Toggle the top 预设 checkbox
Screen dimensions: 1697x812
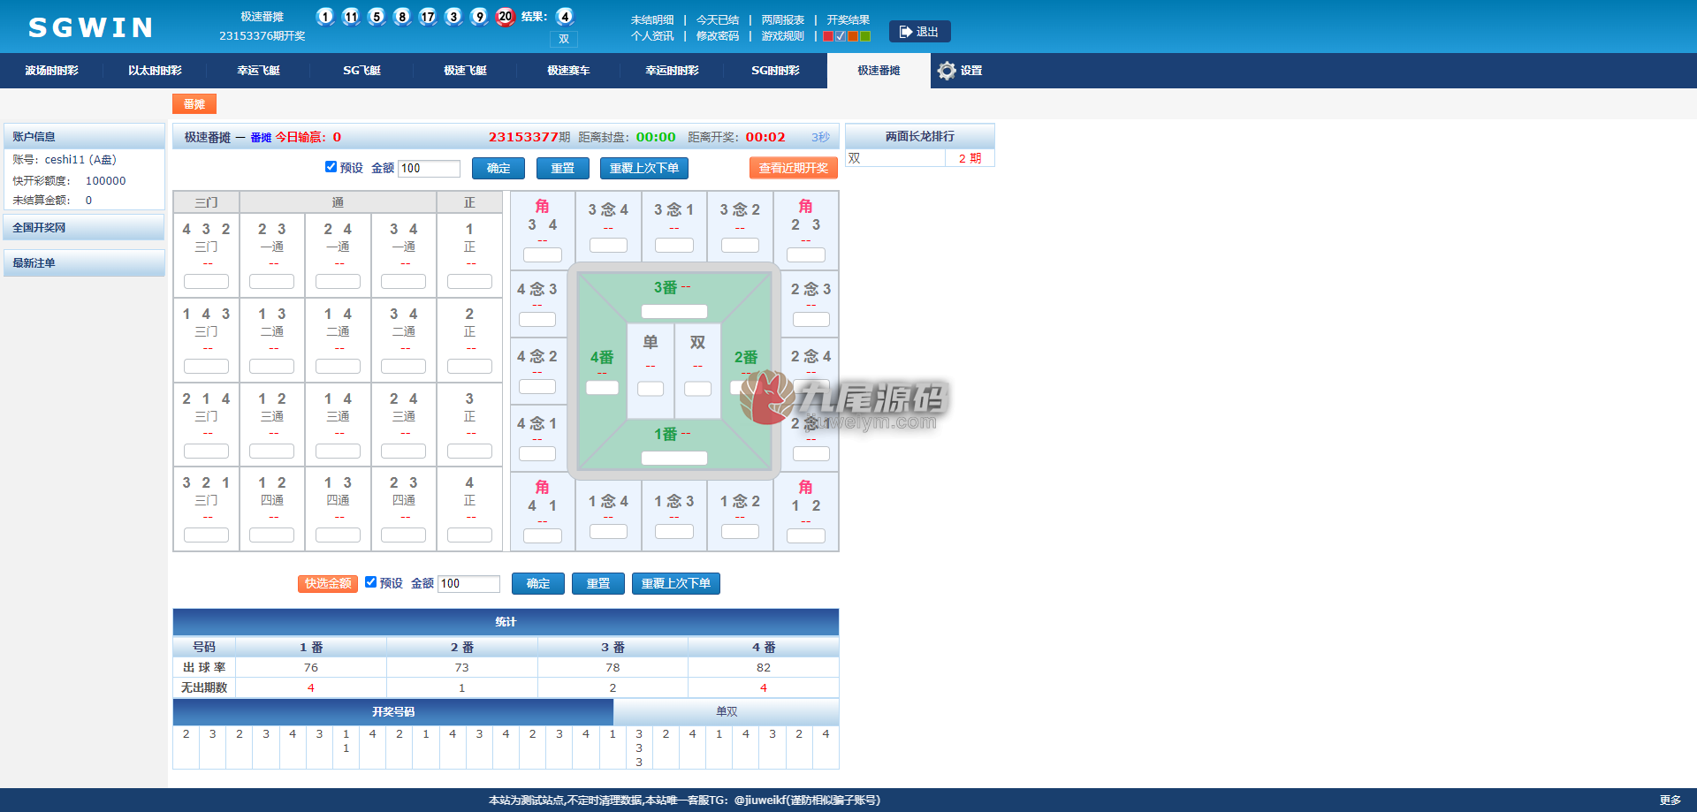(331, 167)
